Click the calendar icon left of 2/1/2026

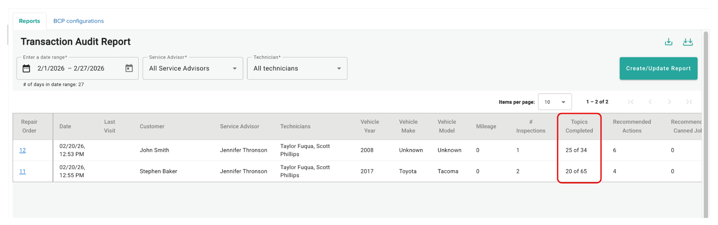click(26, 68)
